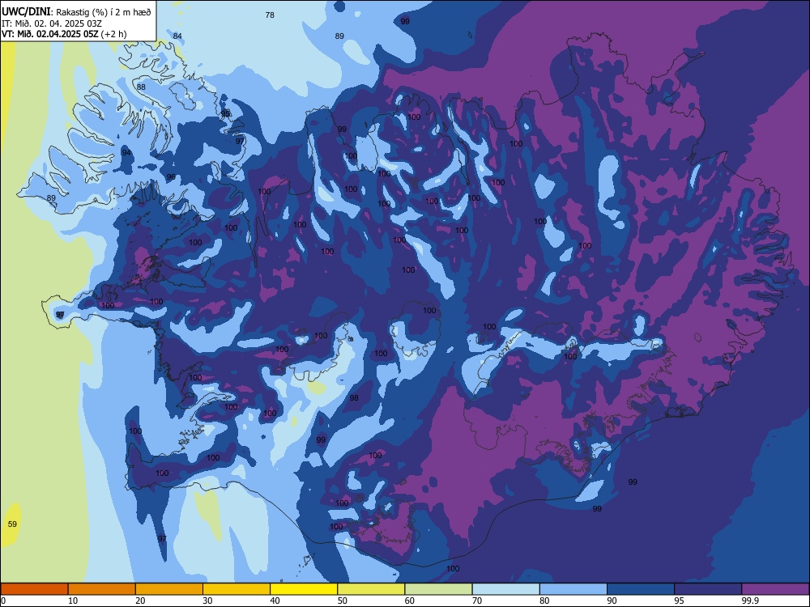
Task: Click the legend tick label 60
Action: pos(410,601)
